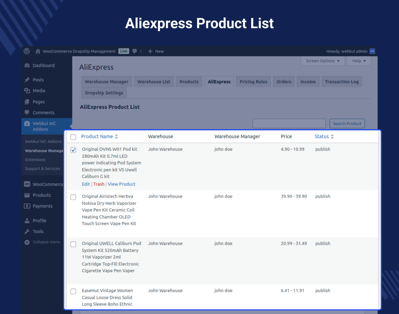The height and width of the screenshot is (314, 399).
Task: Open Dashboard in the sidebar
Action: [x=43, y=66]
